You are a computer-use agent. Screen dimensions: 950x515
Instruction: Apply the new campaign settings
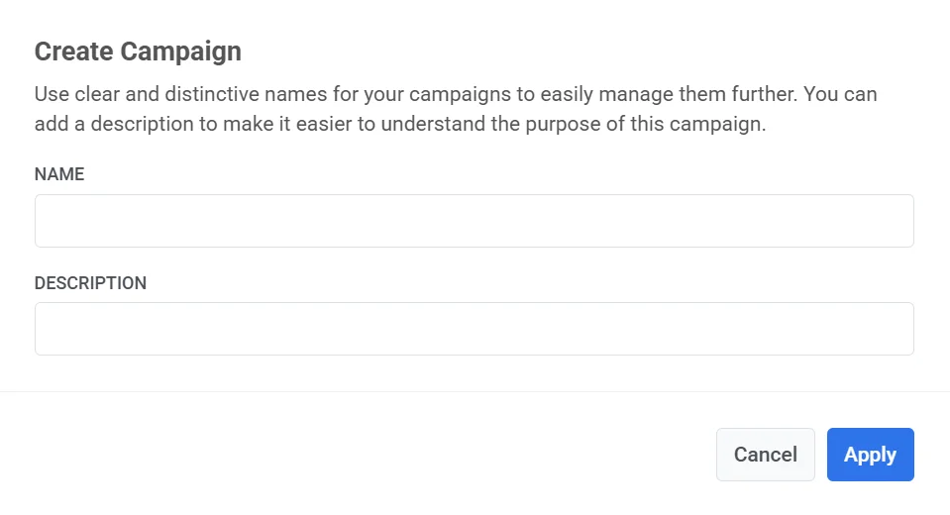pyautogui.click(x=870, y=455)
